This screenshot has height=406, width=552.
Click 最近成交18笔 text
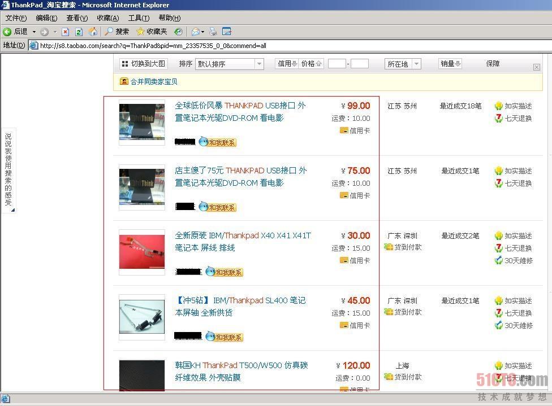pos(460,106)
